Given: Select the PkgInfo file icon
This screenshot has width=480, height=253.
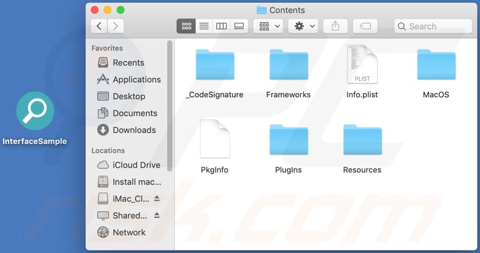Looking at the screenshot, I should [x=215, y=139].
